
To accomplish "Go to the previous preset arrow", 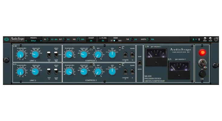I will (26, 41).
